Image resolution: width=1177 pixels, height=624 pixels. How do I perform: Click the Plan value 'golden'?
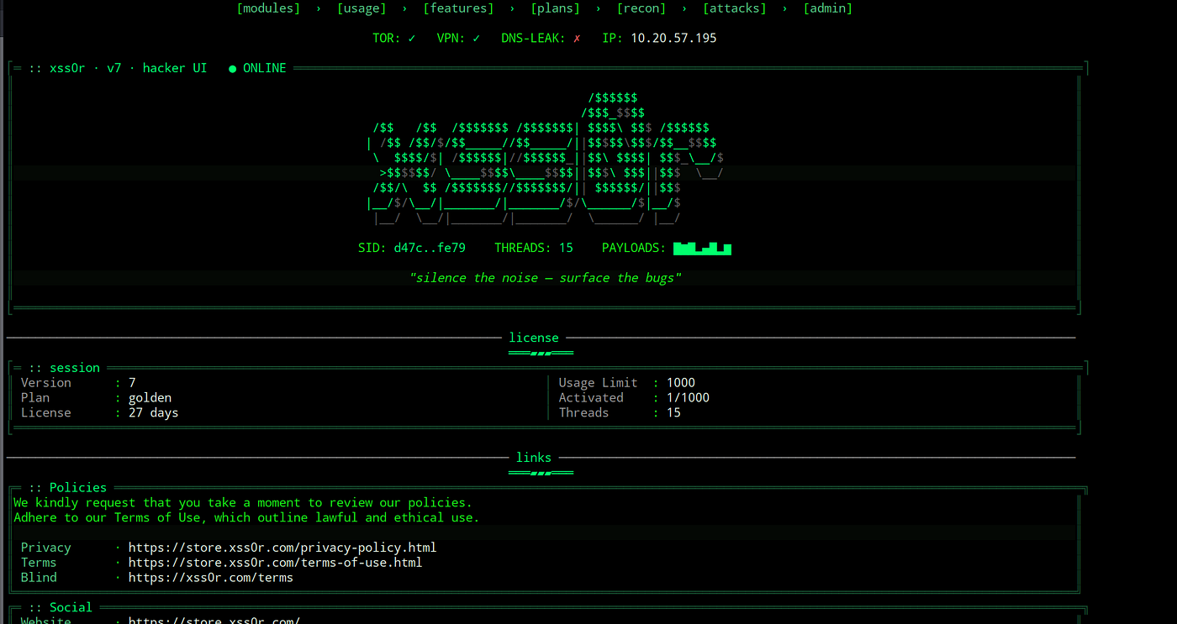(150, 398)
